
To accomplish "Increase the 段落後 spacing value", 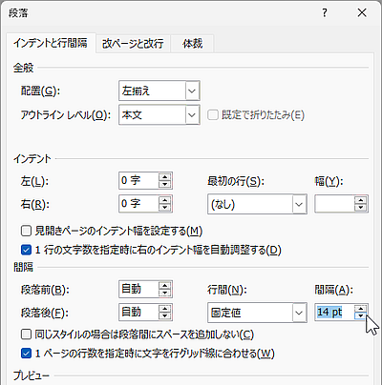I will [x=165, y=309].
